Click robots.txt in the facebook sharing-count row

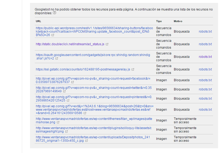click(x=205, y=80)
